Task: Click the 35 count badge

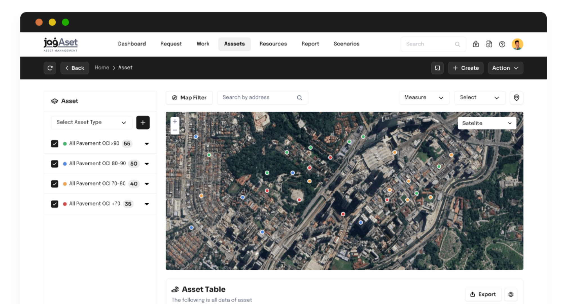Action: click(128, 204)
